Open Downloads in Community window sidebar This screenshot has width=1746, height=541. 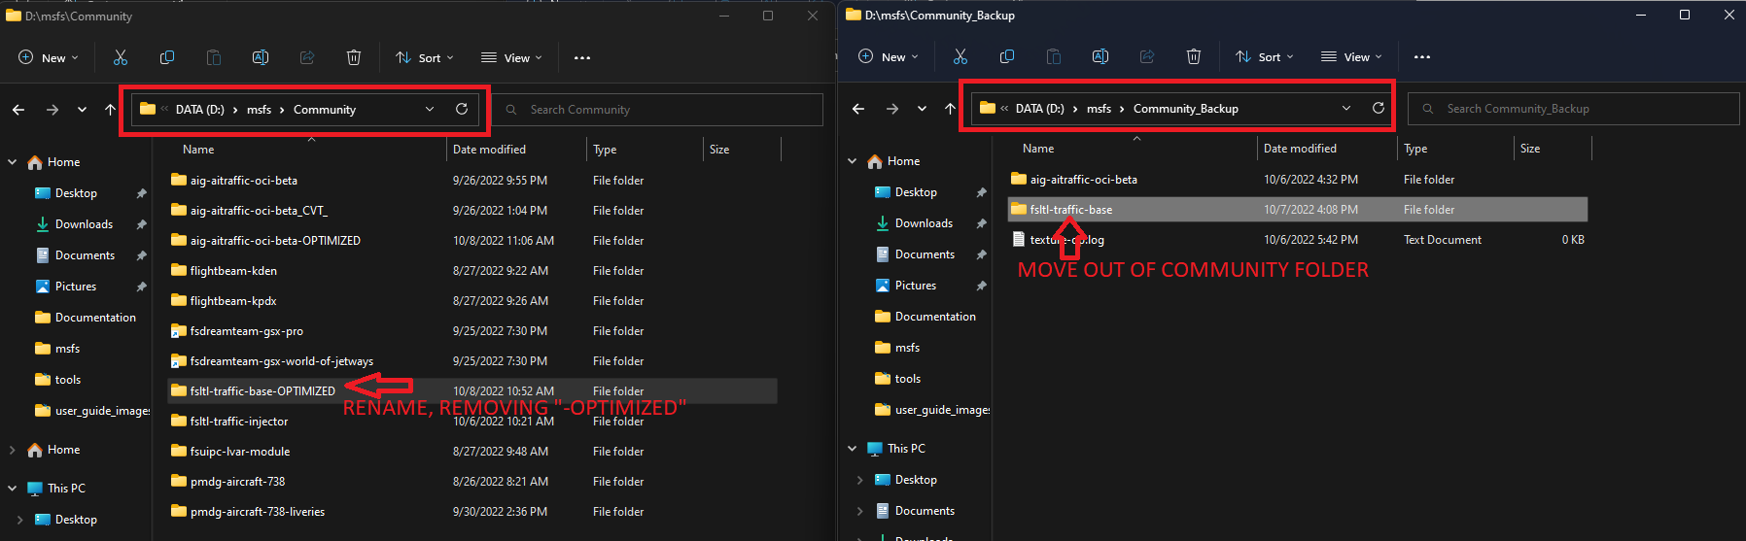pos(84,224)
